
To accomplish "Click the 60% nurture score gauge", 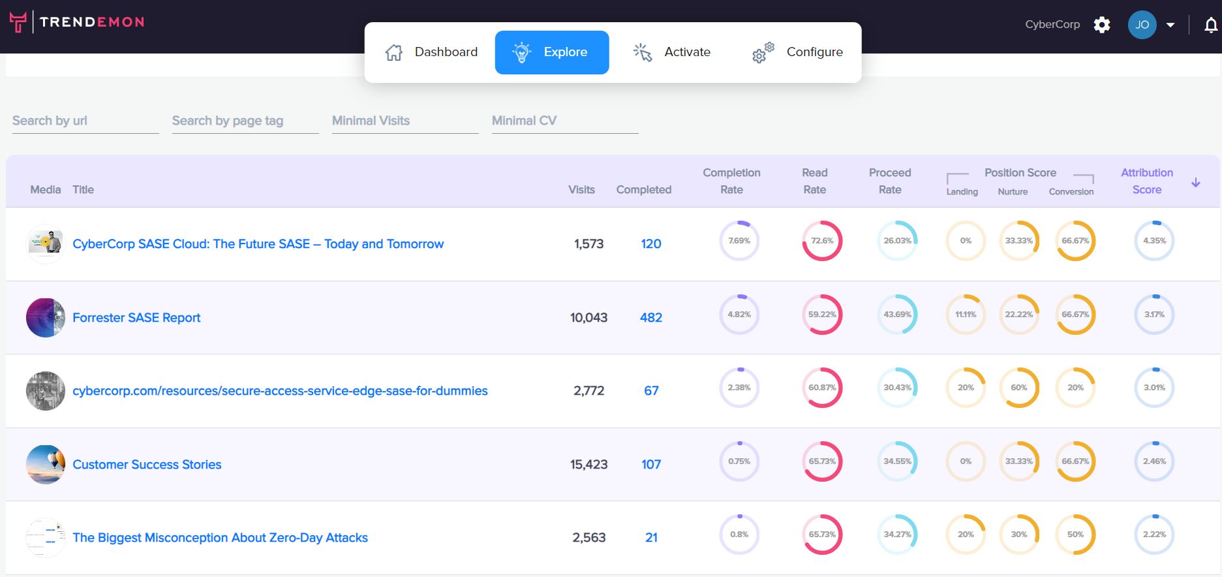I will tap(1019, 388).
